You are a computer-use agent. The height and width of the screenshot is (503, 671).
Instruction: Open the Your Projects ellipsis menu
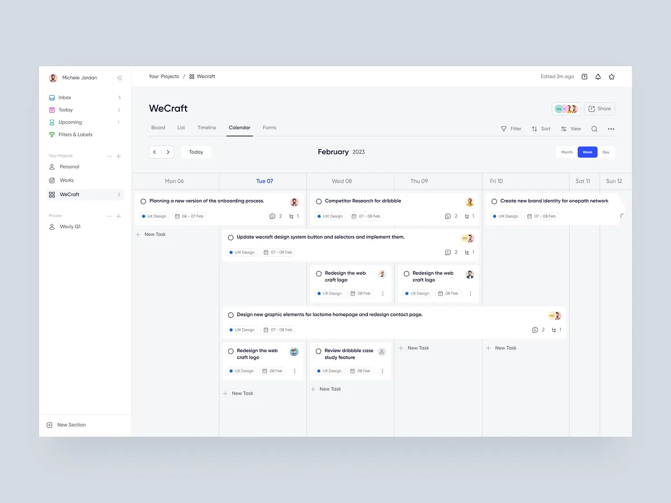tap(109, 156)
